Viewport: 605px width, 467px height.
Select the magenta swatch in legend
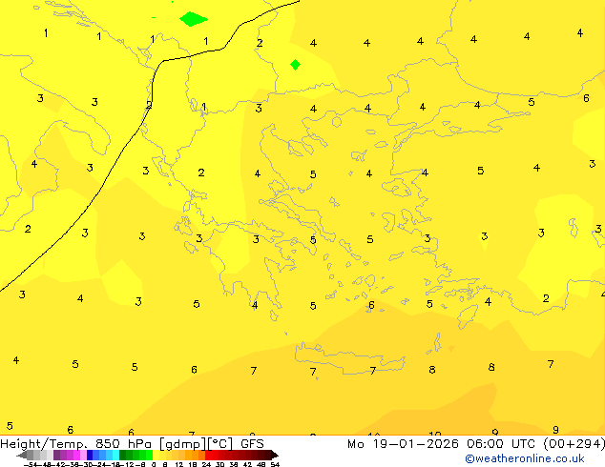[x=71, y=455]
